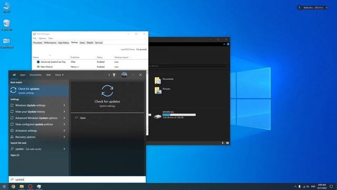Click the DRIVERS drive capacity bar
This screenshot has width=337, height=190.
179,115
